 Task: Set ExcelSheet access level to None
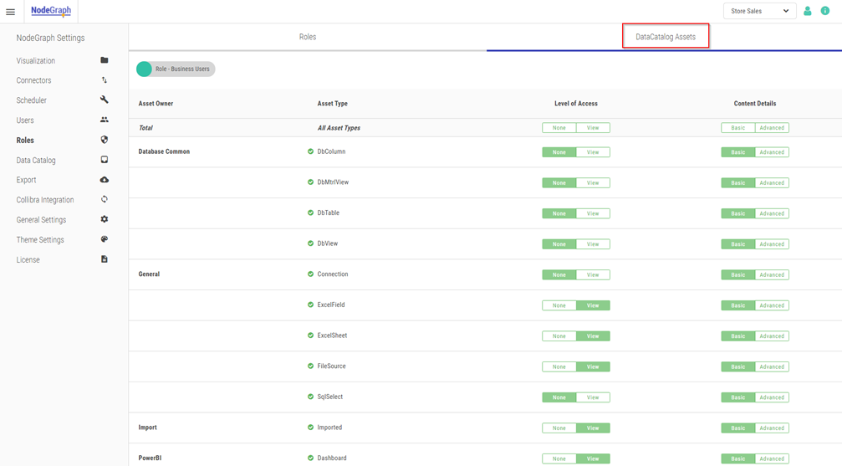click(559, 336)
